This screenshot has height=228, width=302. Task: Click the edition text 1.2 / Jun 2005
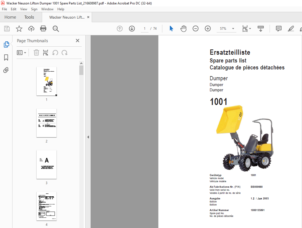tap(260, 199)
